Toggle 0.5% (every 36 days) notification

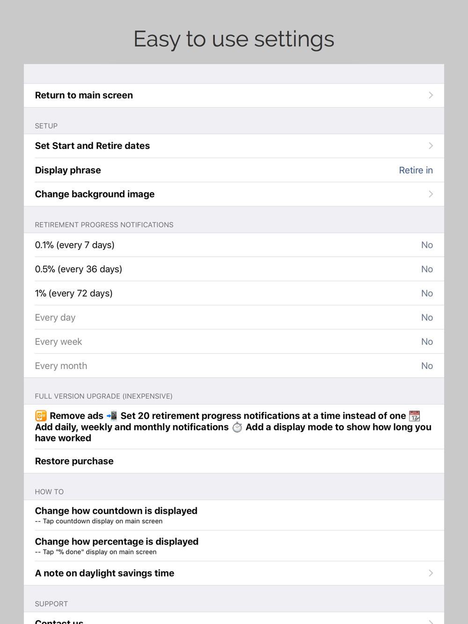[x=426, y=269]
